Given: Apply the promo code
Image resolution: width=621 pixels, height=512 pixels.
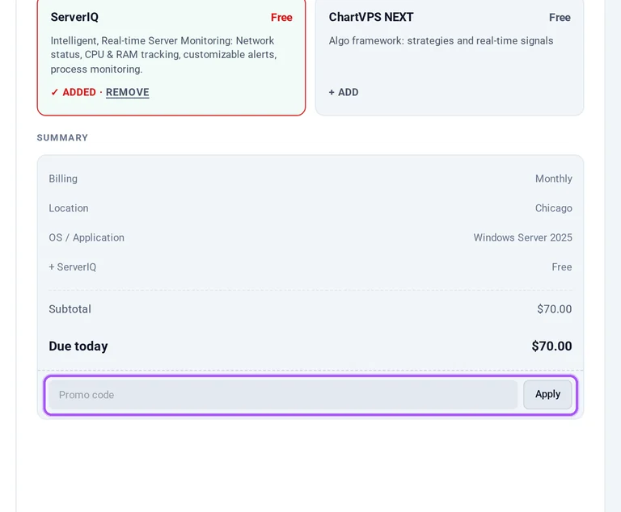Looking at the screenshot, I should [x=547, y=394].
